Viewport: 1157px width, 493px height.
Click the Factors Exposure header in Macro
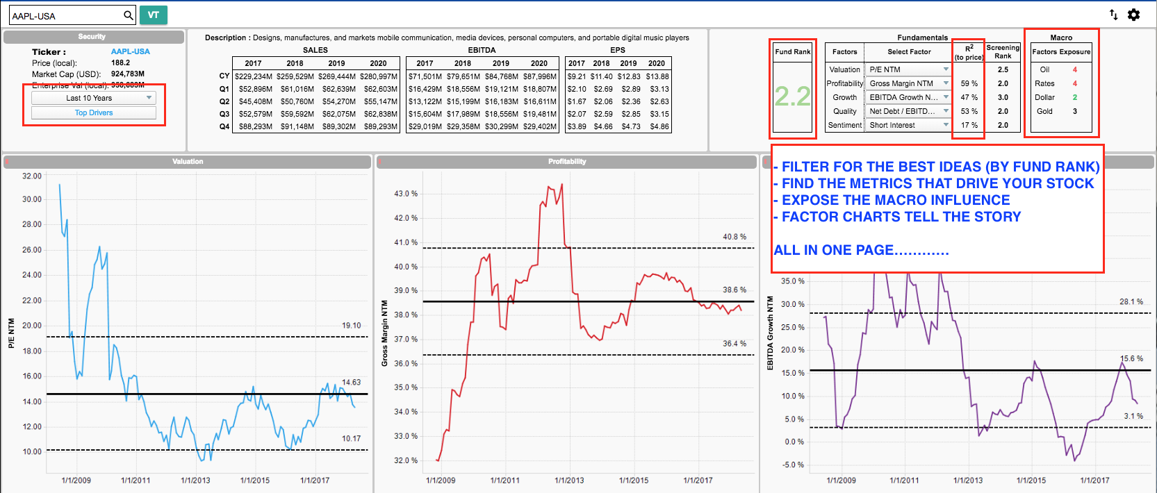[x=1061, y=51]
